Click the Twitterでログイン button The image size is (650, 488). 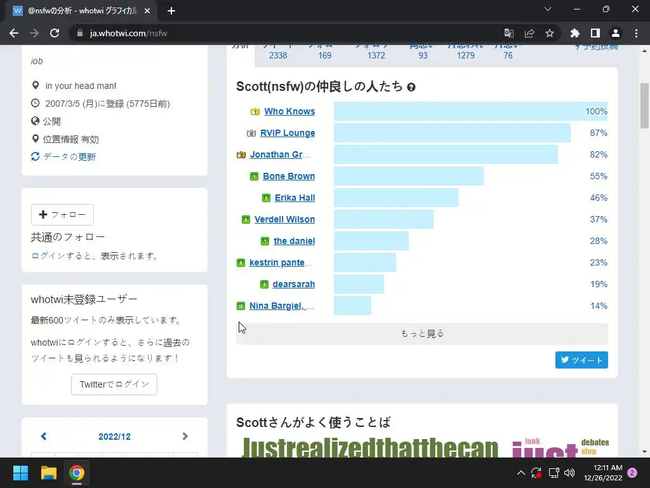[114, 384]
